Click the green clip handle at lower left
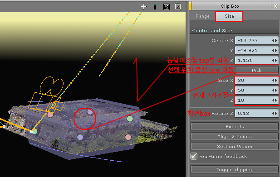The width and height of the screenshot is (280, 177). [34, 131]
